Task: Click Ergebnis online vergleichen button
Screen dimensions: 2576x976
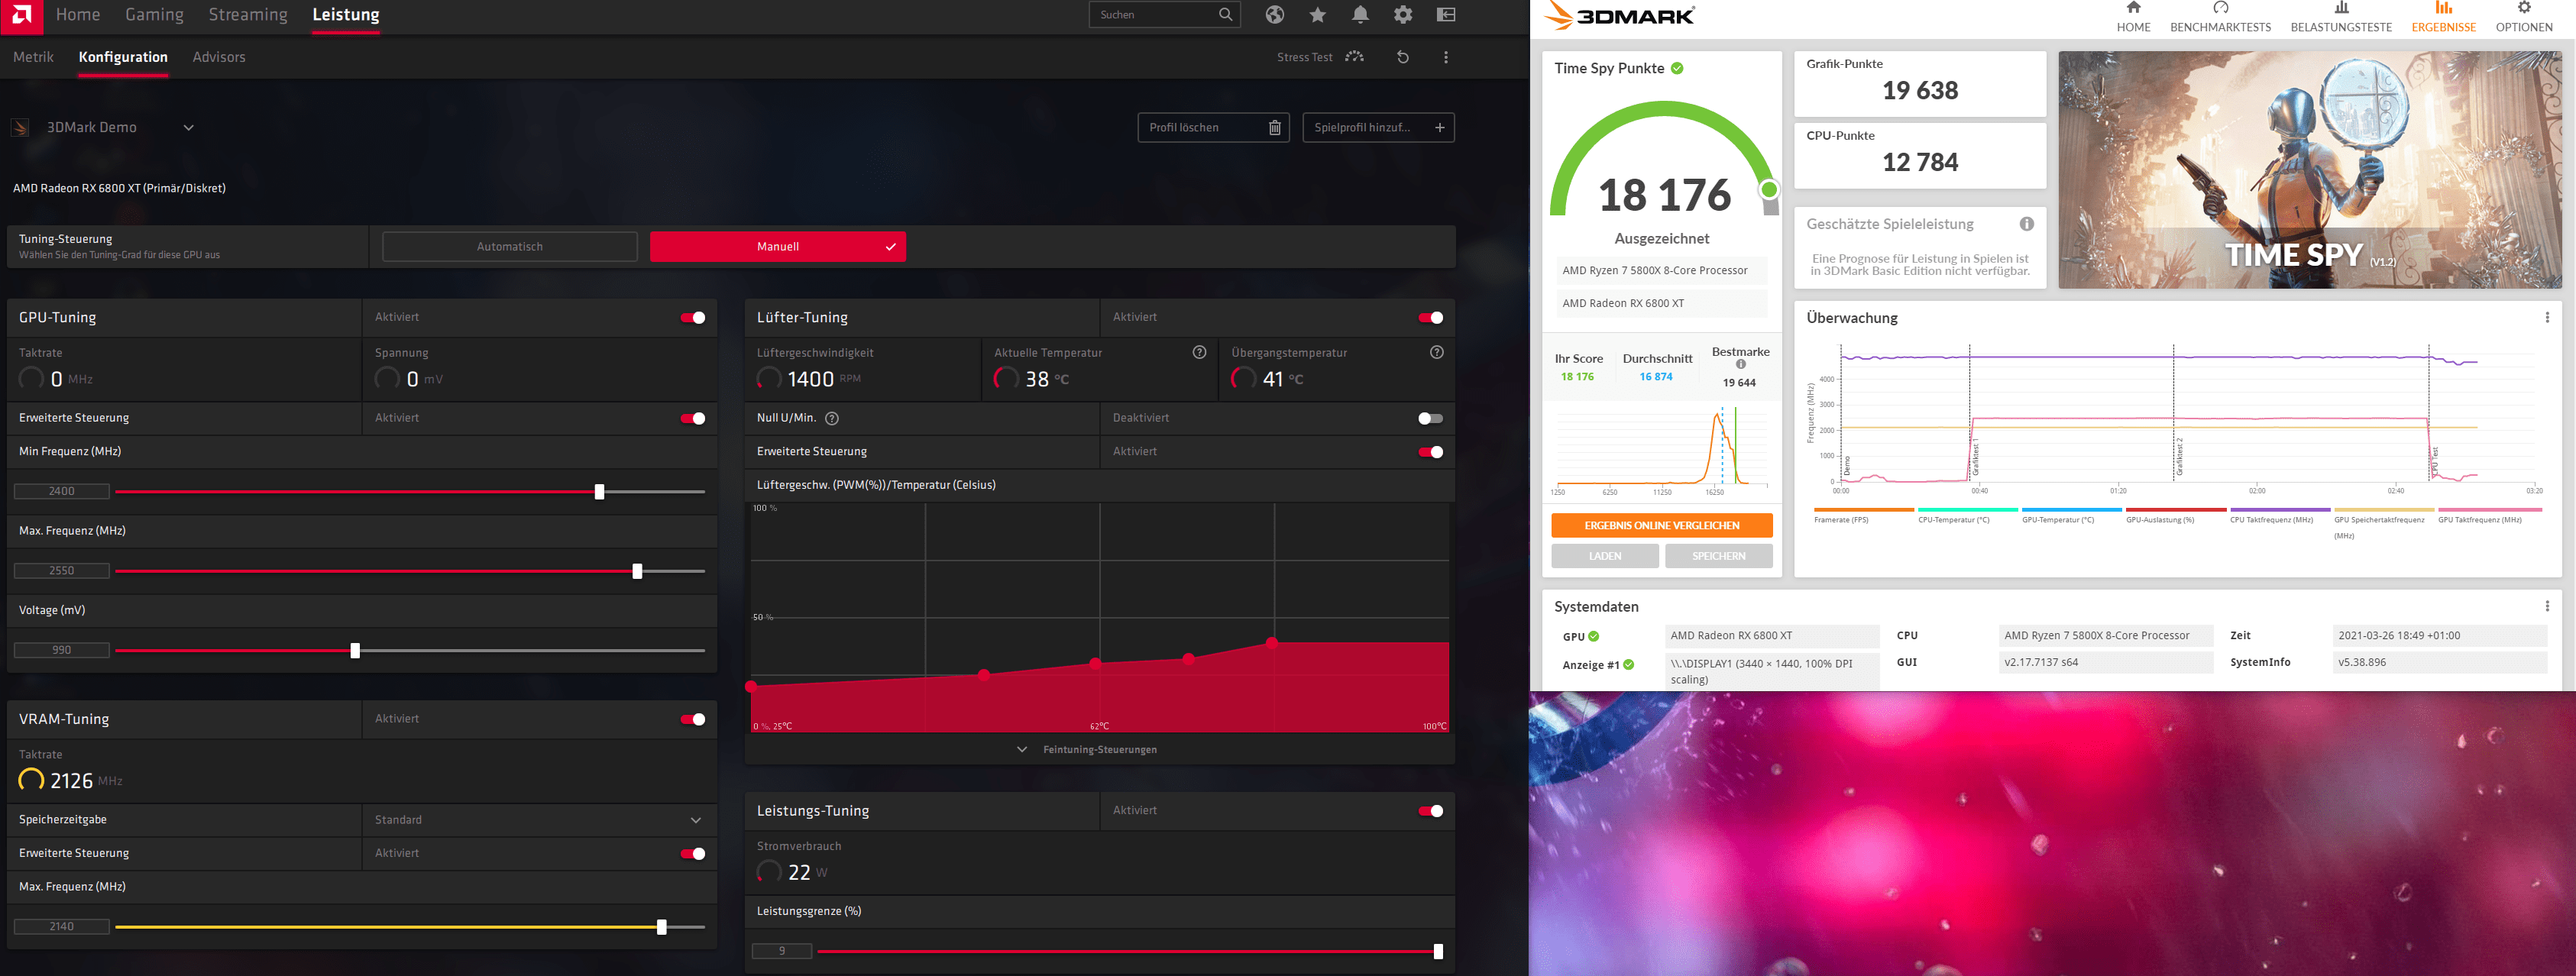Action: pyautogui.click(x=1661, y=525)
